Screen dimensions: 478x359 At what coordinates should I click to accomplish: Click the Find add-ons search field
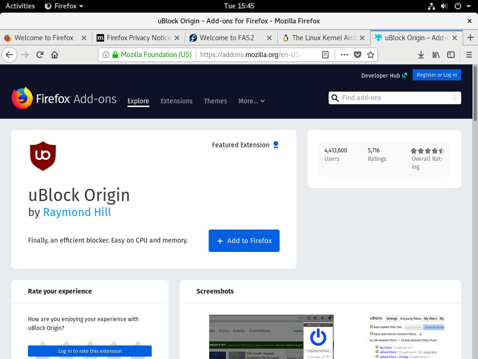pyautogui.click(x=395, y=98)
